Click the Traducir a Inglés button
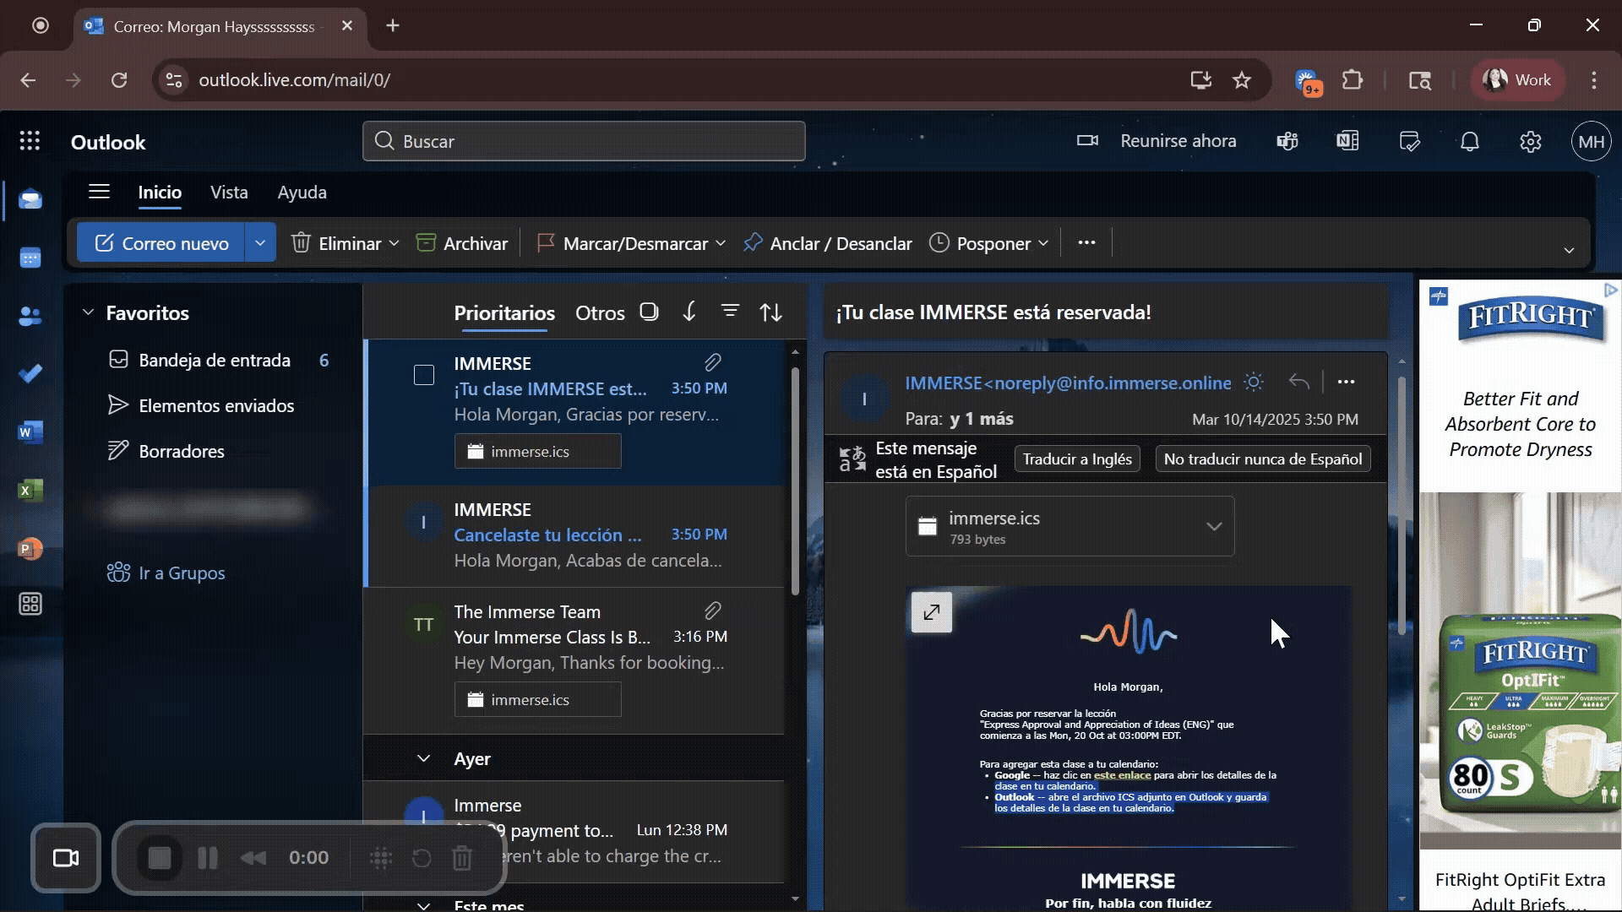This screenshot has height=912, width=1622. [x=1076, y=459]
